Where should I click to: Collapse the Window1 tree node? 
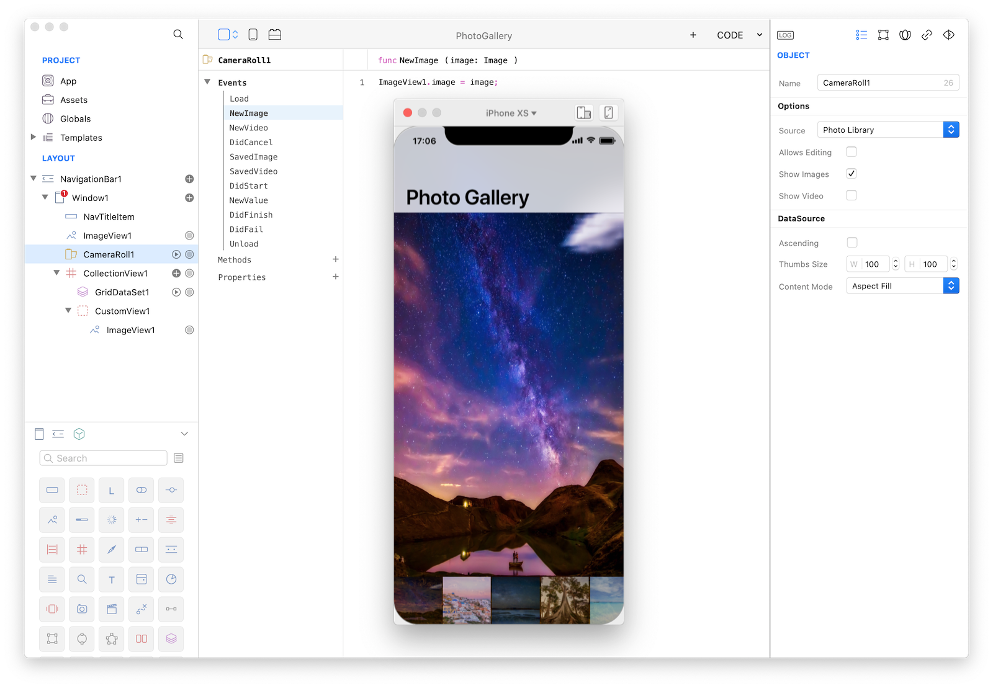point(45,197)
